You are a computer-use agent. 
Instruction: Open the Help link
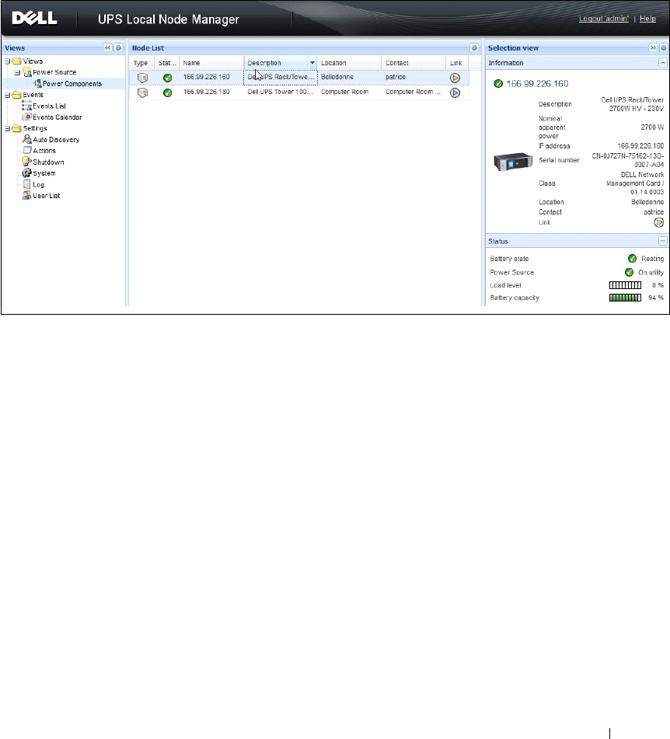(647, 19)
